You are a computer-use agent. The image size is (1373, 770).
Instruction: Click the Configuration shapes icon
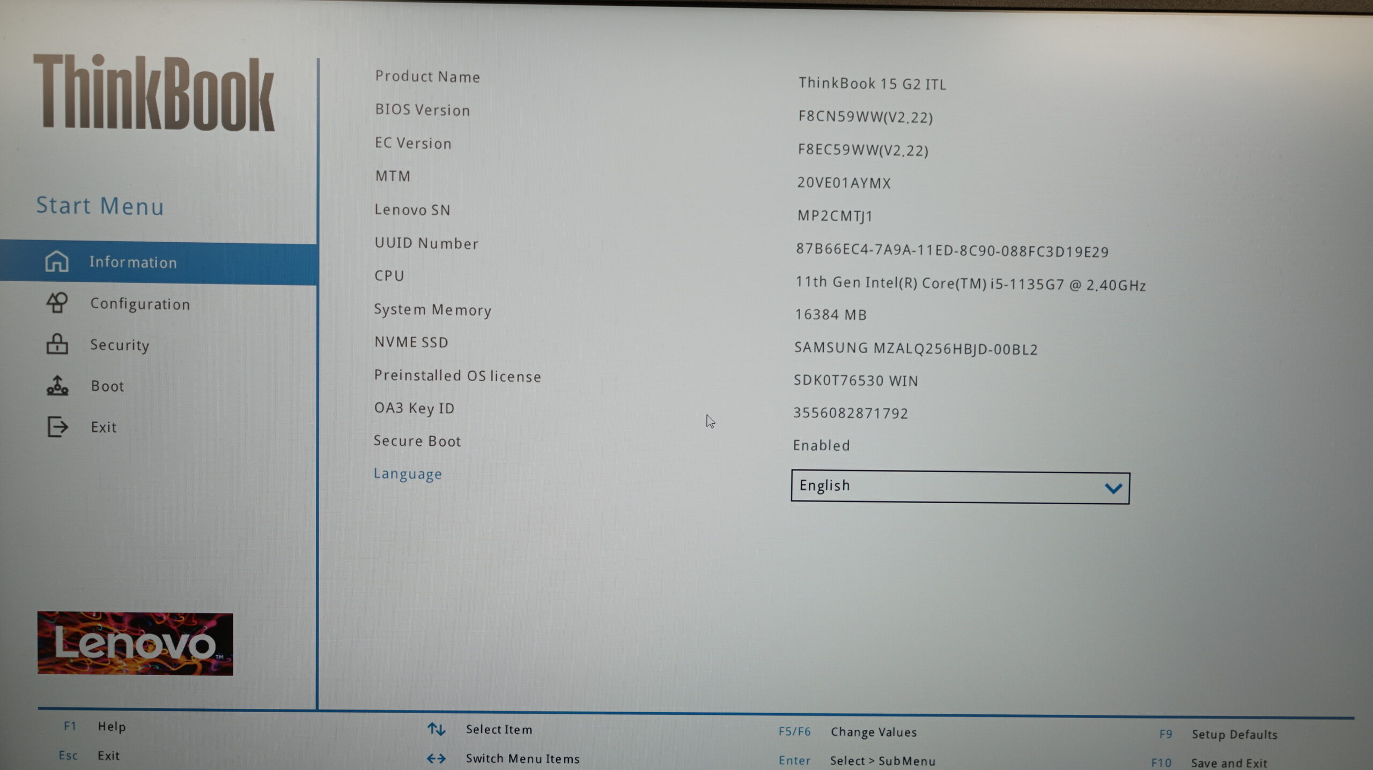(57, 303)
